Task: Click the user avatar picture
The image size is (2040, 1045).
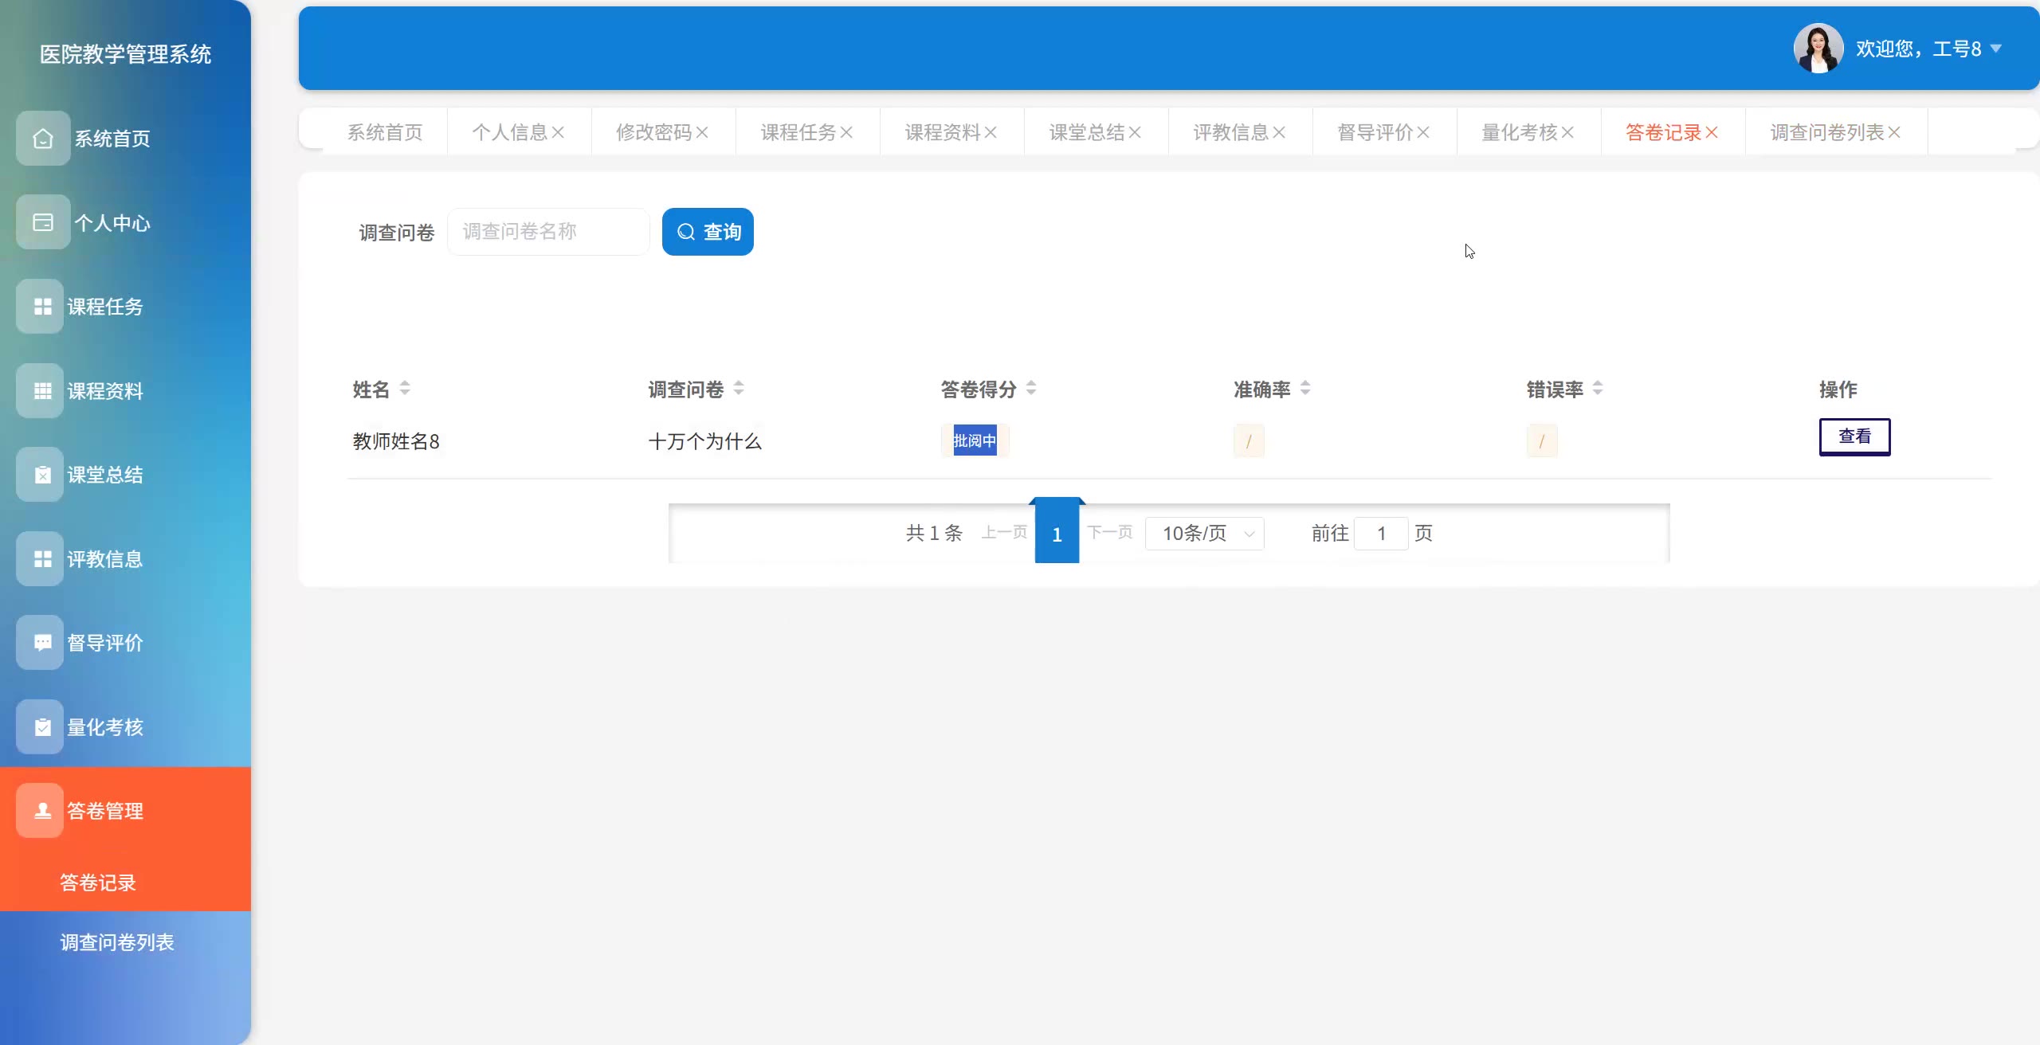Action: [x=1818, y=49]
